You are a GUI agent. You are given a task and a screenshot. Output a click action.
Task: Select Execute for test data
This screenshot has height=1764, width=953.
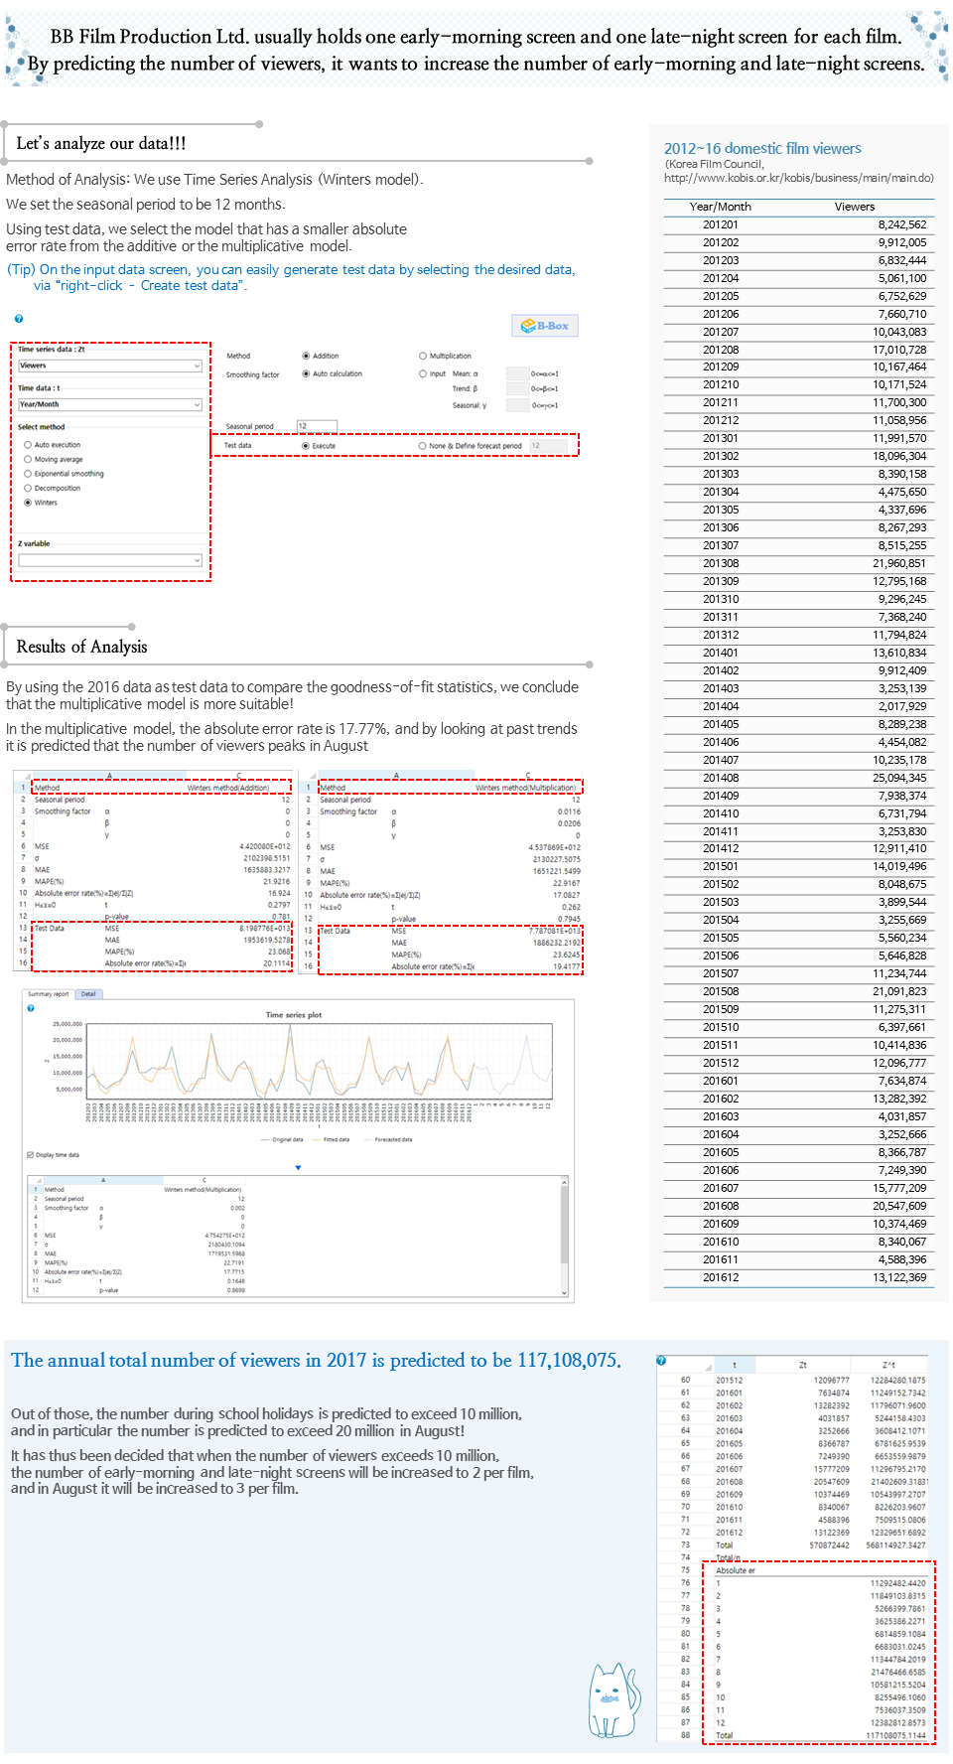pos(306,446)
